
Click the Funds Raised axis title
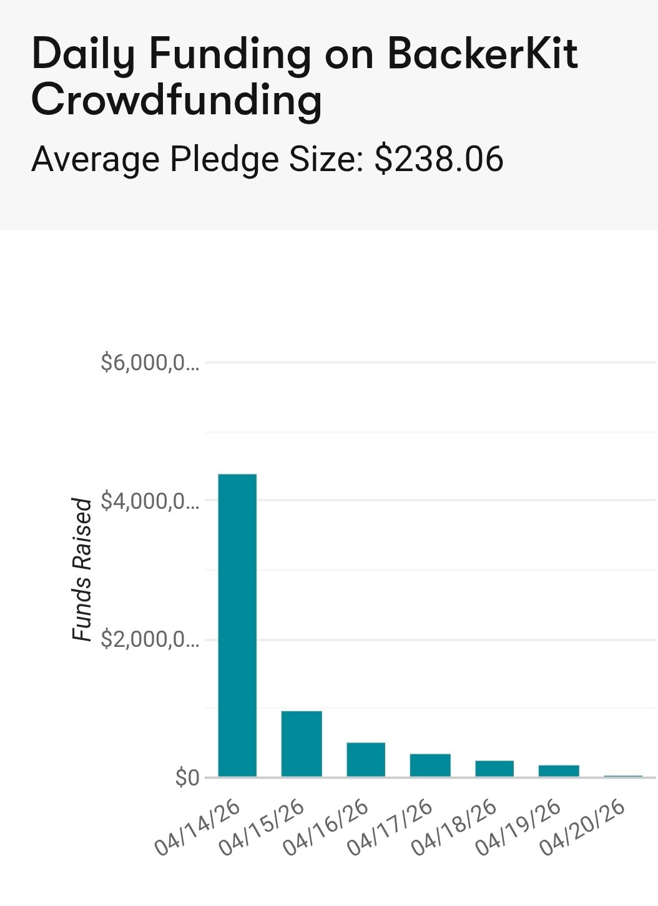tap(82, 569)
